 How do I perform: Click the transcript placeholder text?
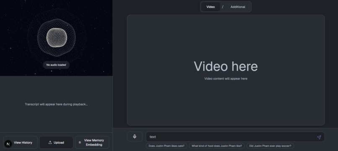pyautogui.click(x=56, y=104)
